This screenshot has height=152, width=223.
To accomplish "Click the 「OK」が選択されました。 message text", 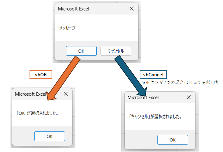I will (37, 113).
